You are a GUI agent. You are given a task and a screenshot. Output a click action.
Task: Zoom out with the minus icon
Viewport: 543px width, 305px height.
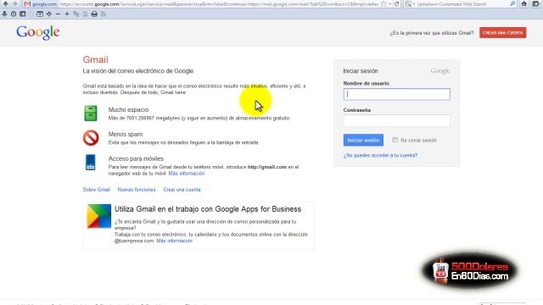point(58,14)
